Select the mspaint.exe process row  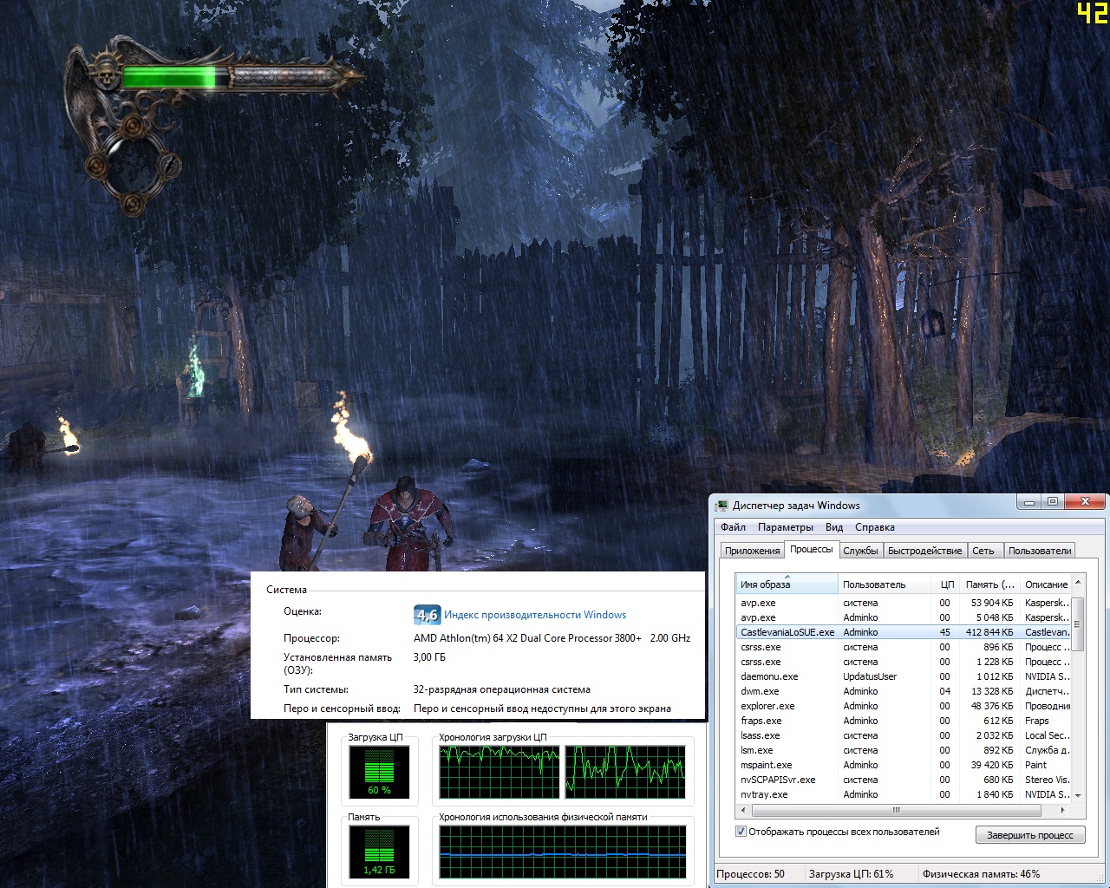[x=904, y=765]
